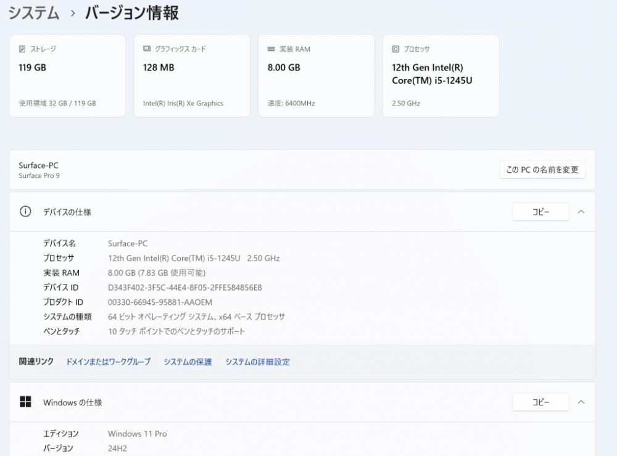Open the ストレージ 119 GB card

(68, 75)
